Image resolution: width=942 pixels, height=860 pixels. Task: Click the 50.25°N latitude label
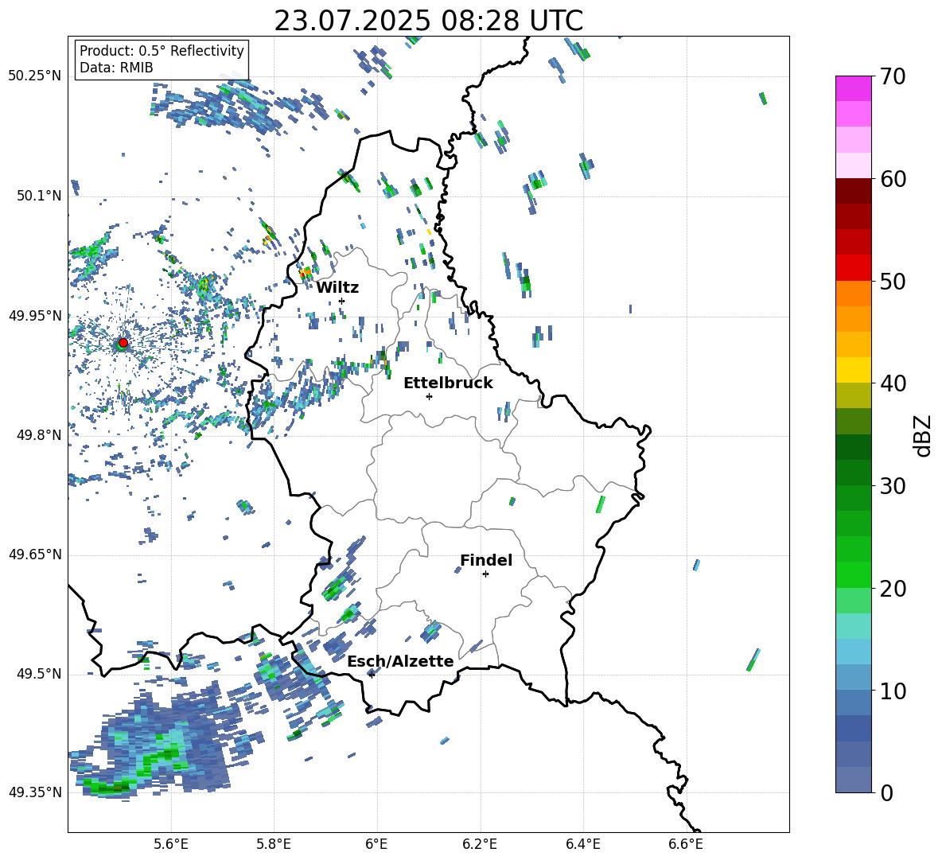tap(35, 76)
